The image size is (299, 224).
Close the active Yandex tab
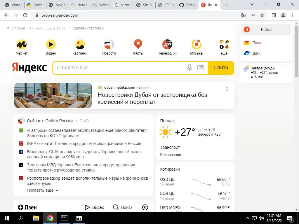click(216, 5)
